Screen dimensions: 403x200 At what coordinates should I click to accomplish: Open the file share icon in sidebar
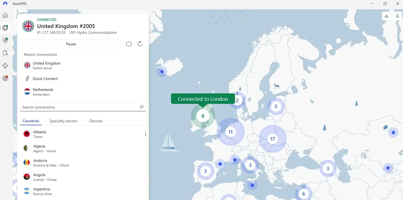[x=5, y=53]
